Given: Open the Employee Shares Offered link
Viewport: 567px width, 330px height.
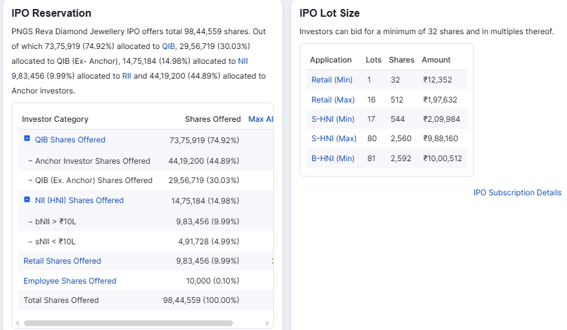Looking at the screenshot, I should click(70, 281).
